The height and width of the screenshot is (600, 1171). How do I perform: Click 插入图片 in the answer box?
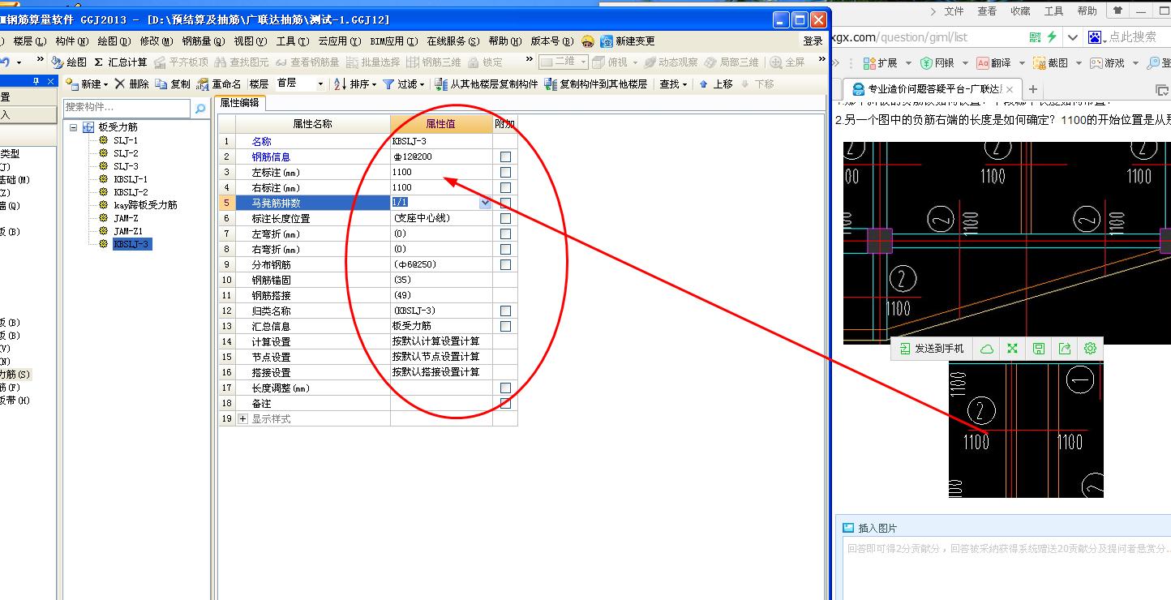tap(870, 528)
